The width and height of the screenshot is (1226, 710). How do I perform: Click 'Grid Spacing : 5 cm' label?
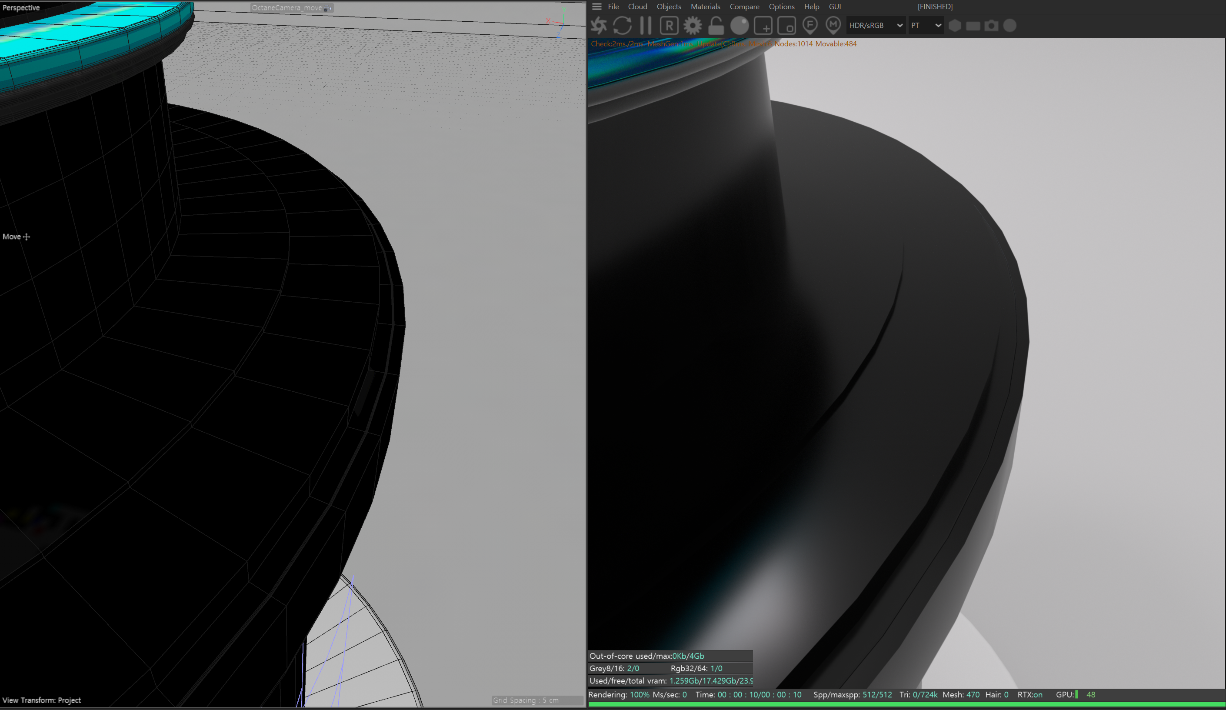[x=526, y=700]
